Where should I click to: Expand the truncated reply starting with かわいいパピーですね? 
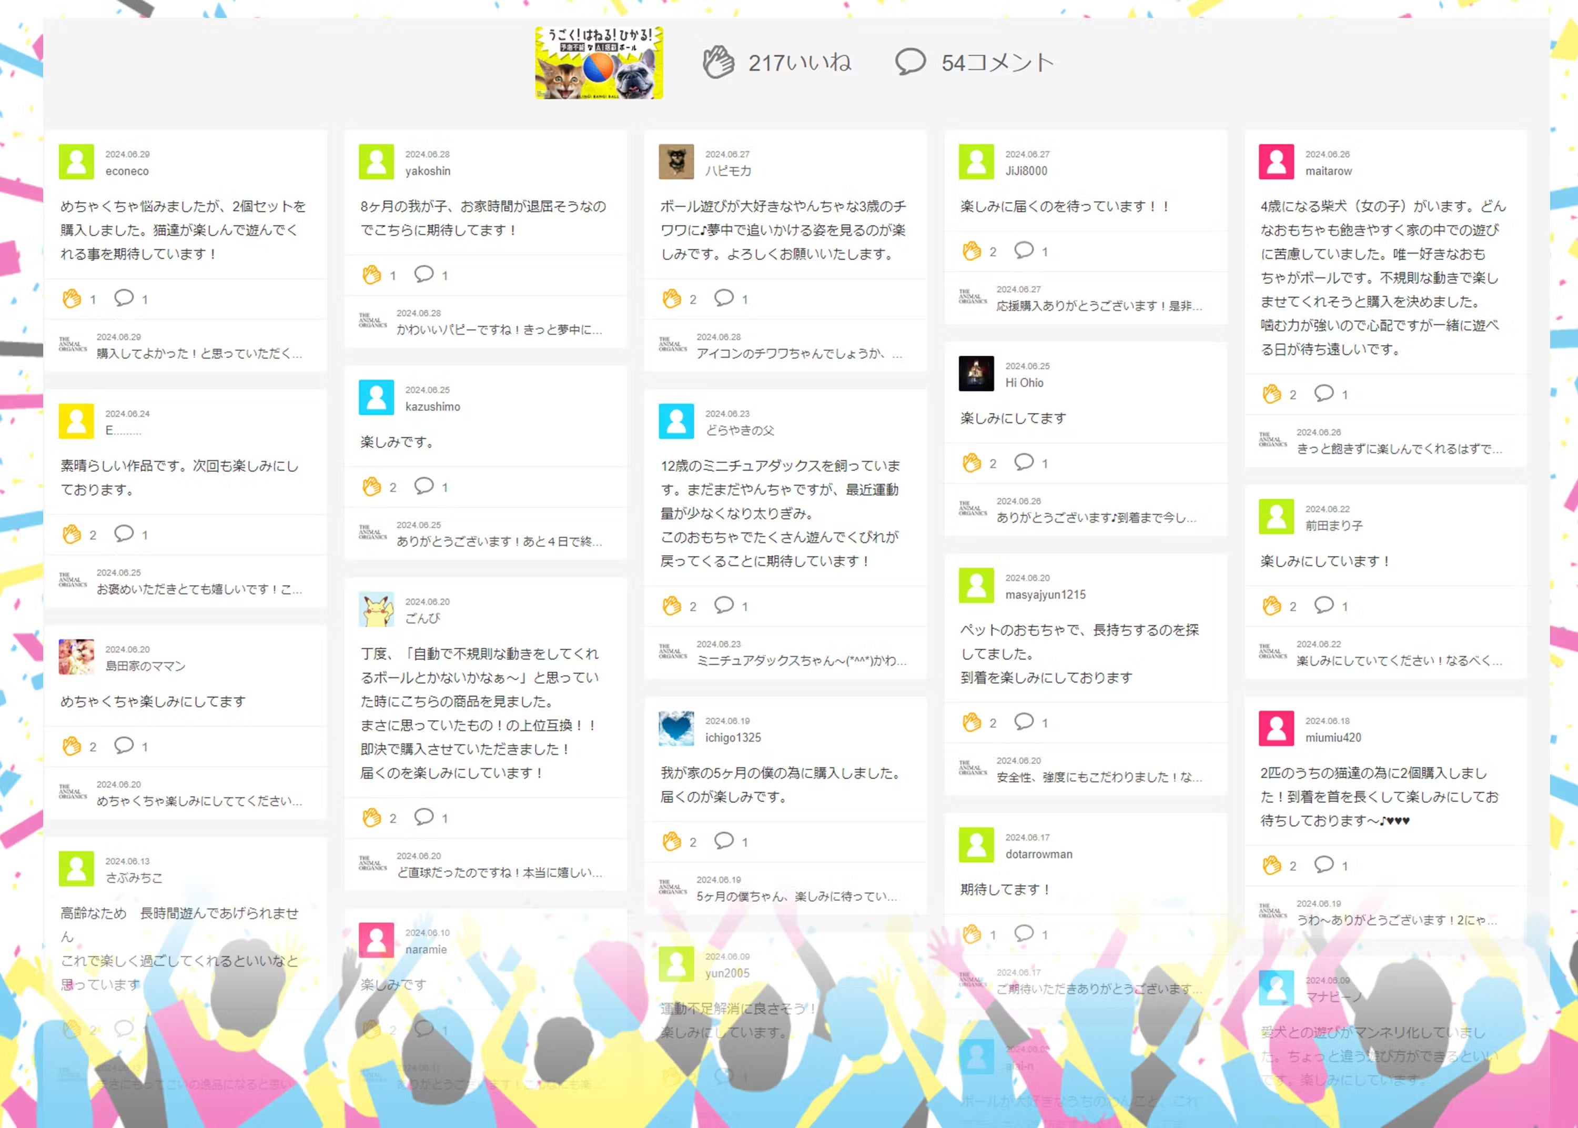coord(499,330)
